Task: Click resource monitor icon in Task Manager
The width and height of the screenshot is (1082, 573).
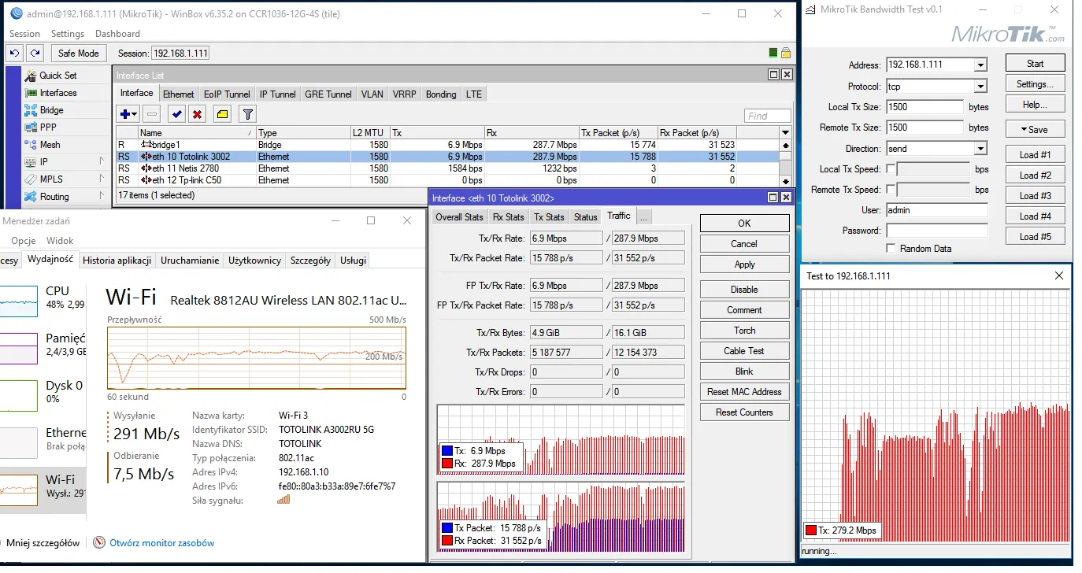Action: (99, 542)
